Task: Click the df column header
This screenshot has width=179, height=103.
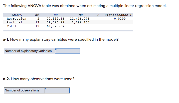Action: pos(37,15)
